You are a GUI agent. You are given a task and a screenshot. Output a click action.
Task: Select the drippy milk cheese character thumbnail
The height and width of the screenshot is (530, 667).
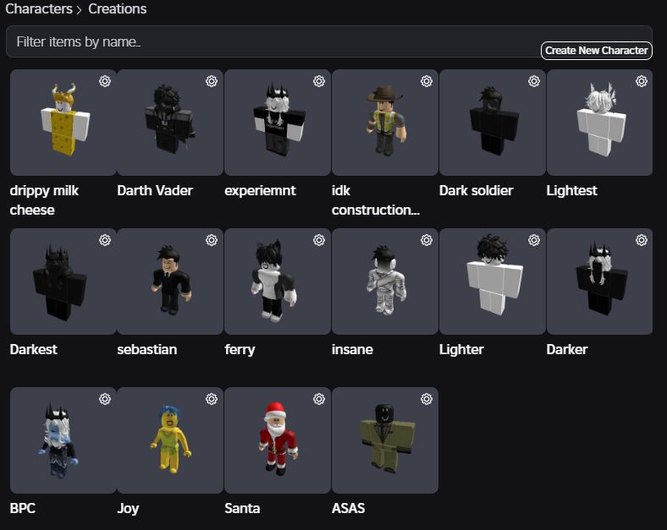(63, 123)
